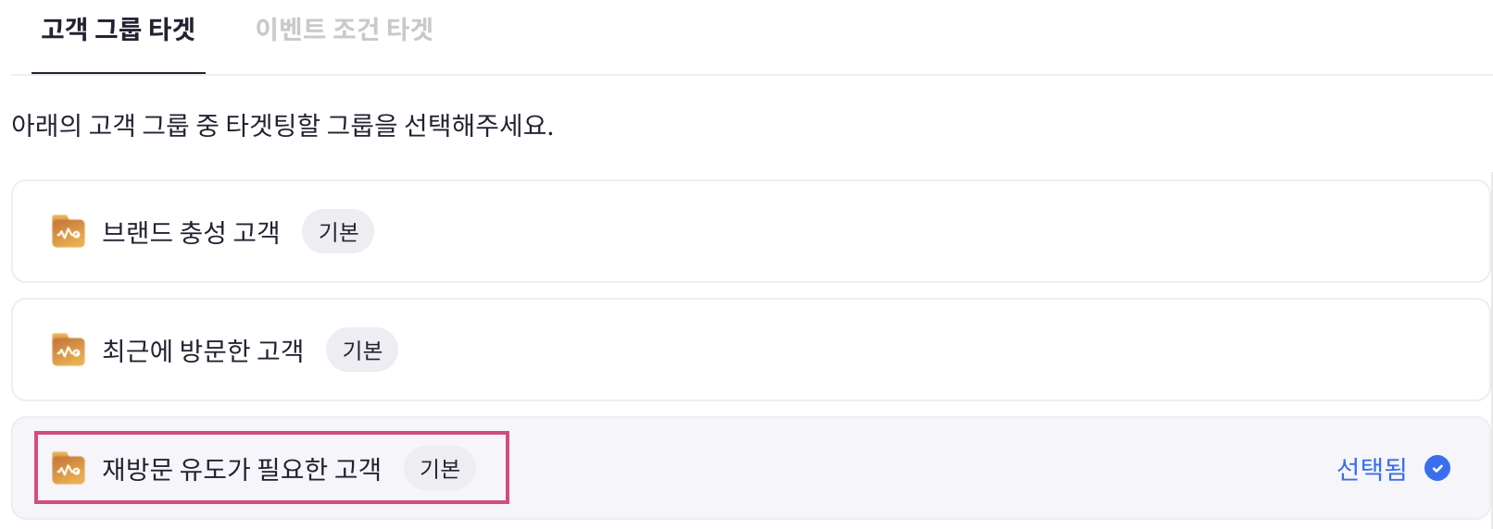Click empty space in the 브랜드 충성 고객 card

coord(880,232)
